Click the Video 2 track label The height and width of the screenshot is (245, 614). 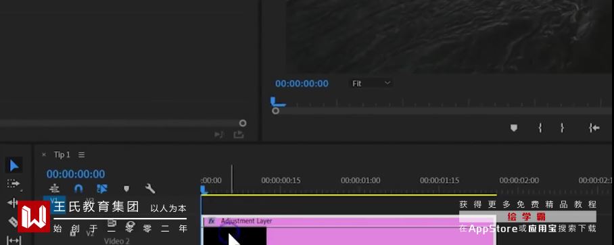click(x=117, y=241)
